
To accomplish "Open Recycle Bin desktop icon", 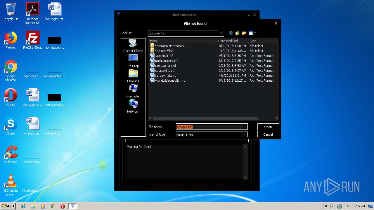I will click(11, 12).
